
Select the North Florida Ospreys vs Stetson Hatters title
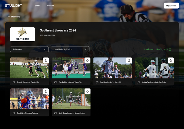point(72,113)
